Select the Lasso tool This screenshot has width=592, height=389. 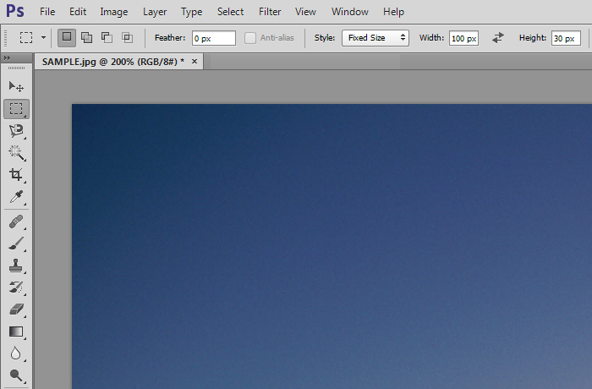16,131
